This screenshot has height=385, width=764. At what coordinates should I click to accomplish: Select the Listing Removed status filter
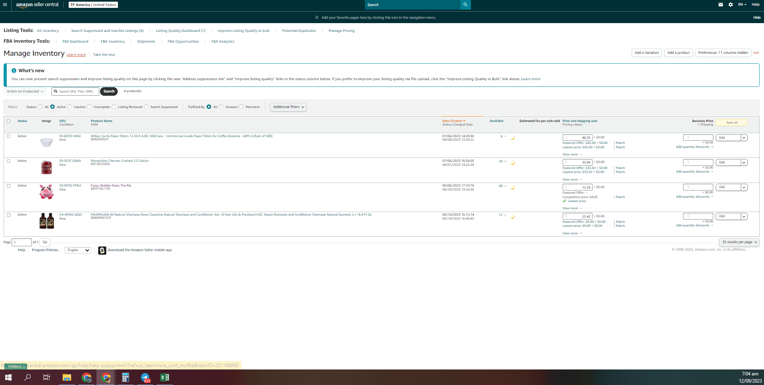point(114,107)
